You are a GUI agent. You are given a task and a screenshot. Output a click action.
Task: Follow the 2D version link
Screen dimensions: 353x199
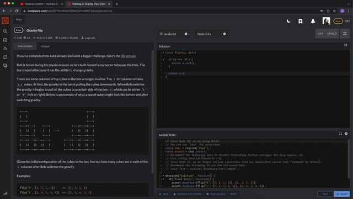click(129, 56)
